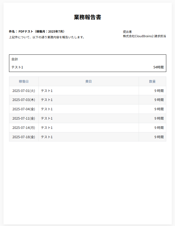
Task: Click テスト1 in the 2025-07-11 row
Action: point(47,118)
